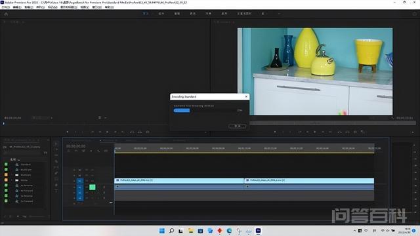This screenshot has width=420, height=236.
Task: Toggle Solo on track A2
Action: tap(98, 193)
